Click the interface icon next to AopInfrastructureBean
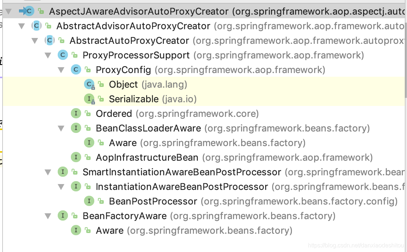Screen dimensions: 407x252 point(76,157)
